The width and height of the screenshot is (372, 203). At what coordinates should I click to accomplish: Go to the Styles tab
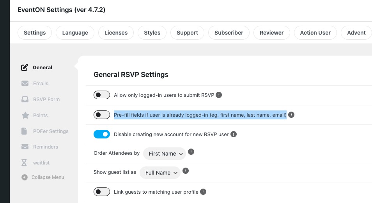[x=152, y=33]
